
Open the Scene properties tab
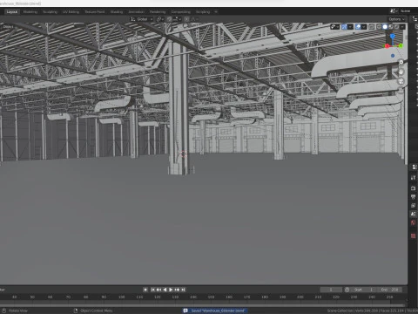pyautogui.click(x=413, y=214)
